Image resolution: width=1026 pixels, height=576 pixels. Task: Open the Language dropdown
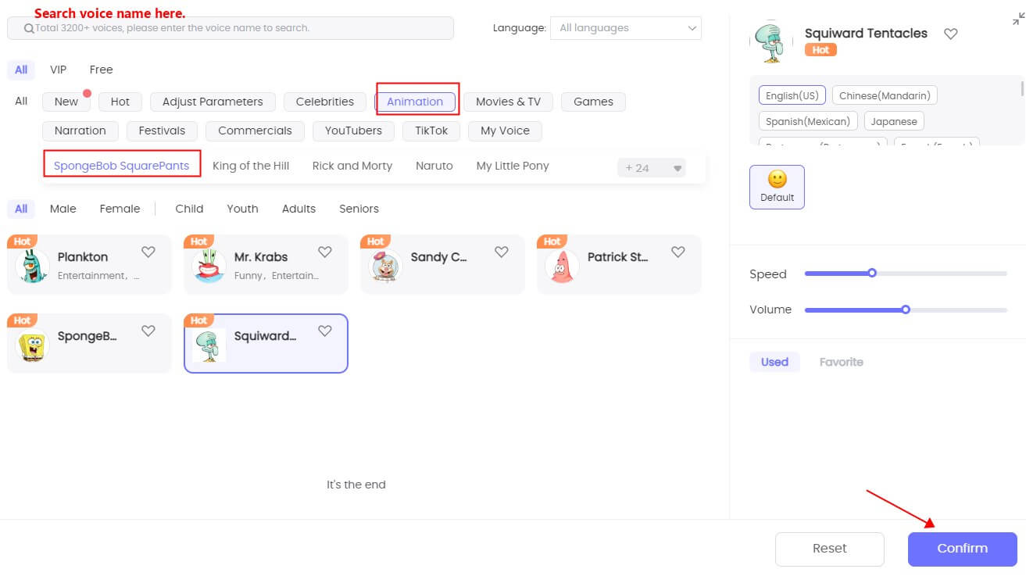point(626,28)
